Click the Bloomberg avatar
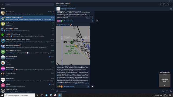The image size is (173, 97). point(3,68)
